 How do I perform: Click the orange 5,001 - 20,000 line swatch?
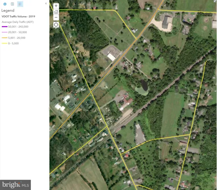coord(5,38)
